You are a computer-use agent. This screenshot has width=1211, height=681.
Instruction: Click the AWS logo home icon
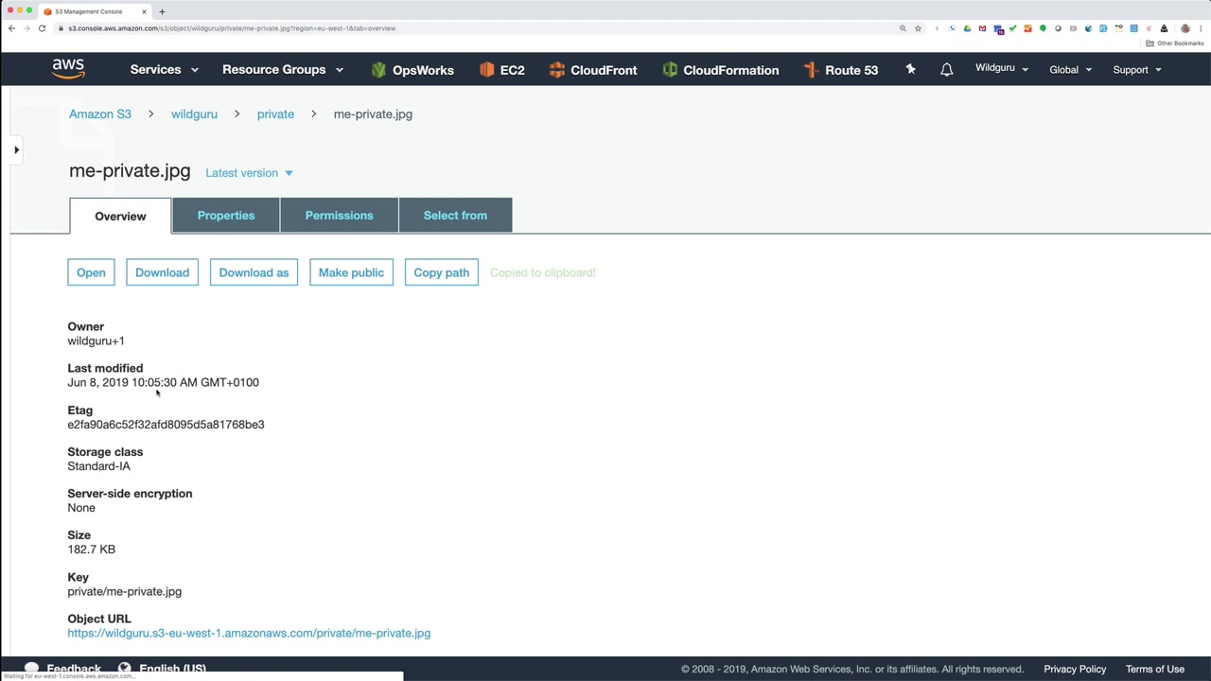[x=68, y=69]
